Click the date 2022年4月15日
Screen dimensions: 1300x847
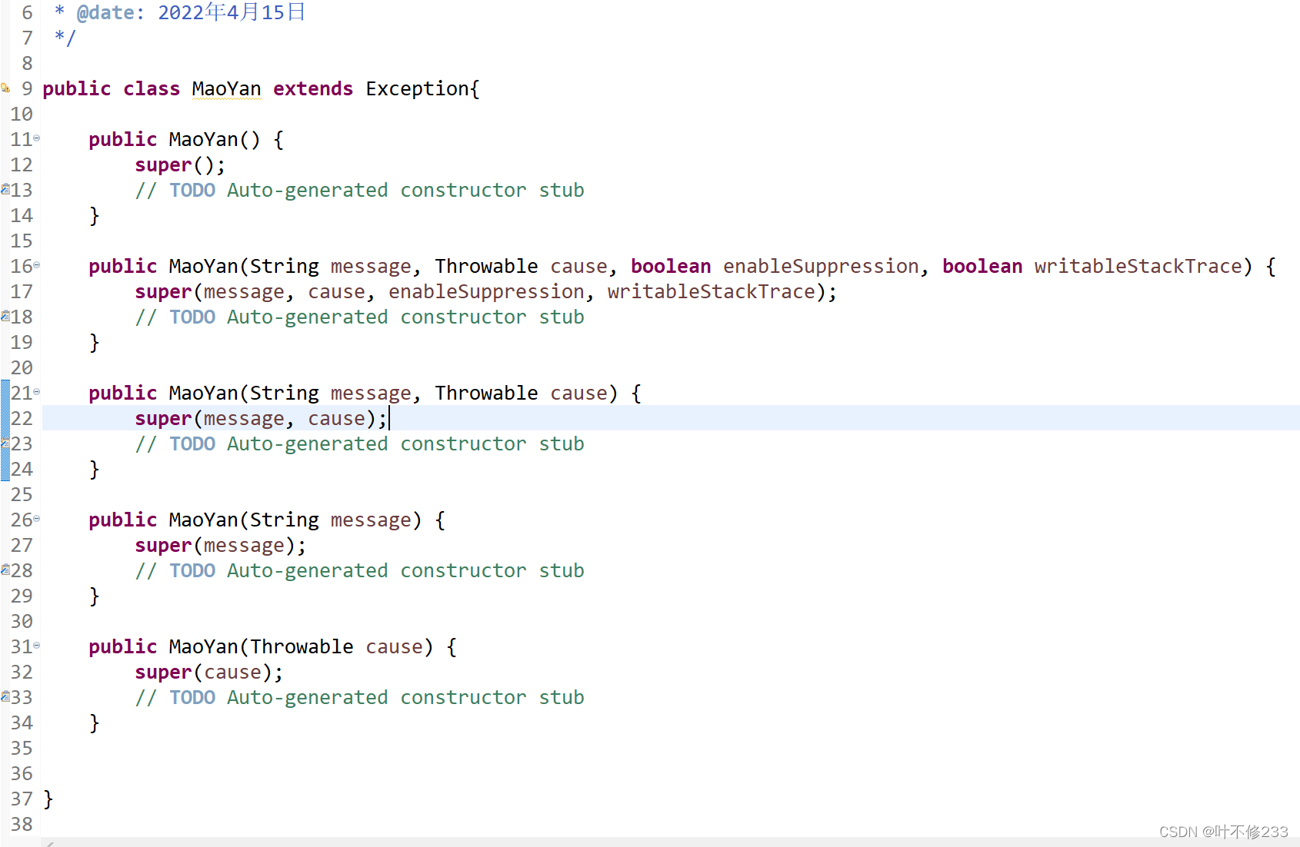click(x=232, y=12)
